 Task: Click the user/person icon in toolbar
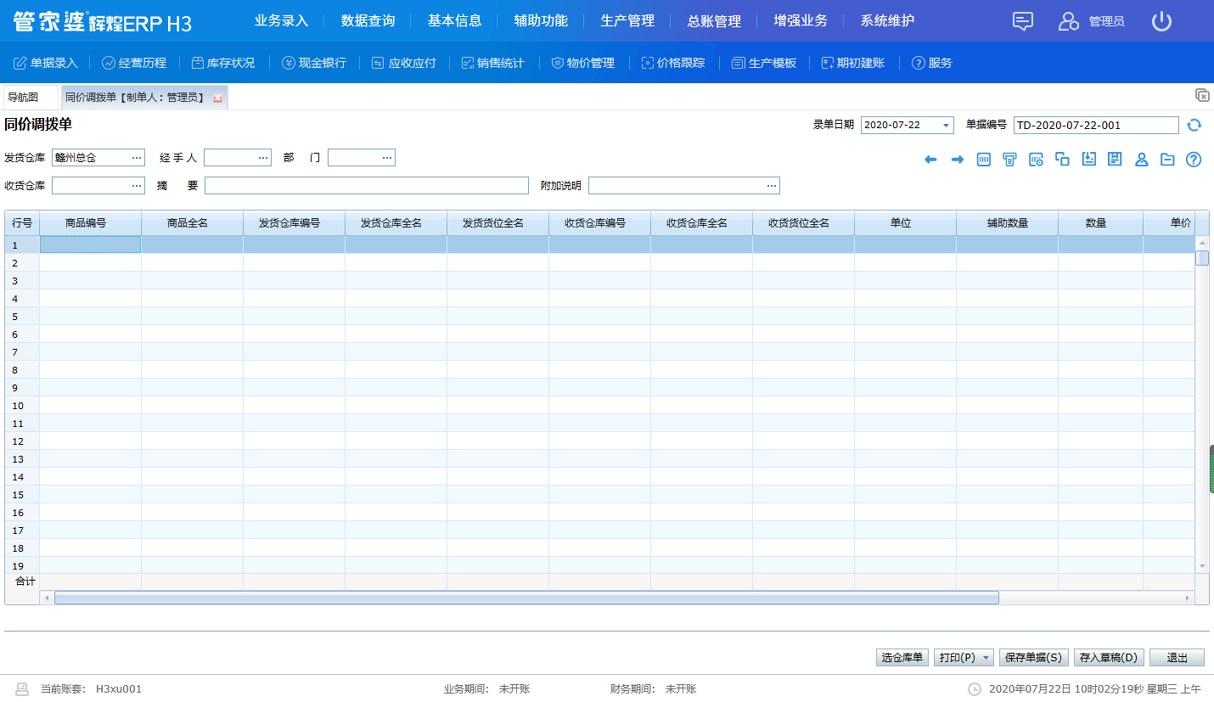(x=1142, y=159)
